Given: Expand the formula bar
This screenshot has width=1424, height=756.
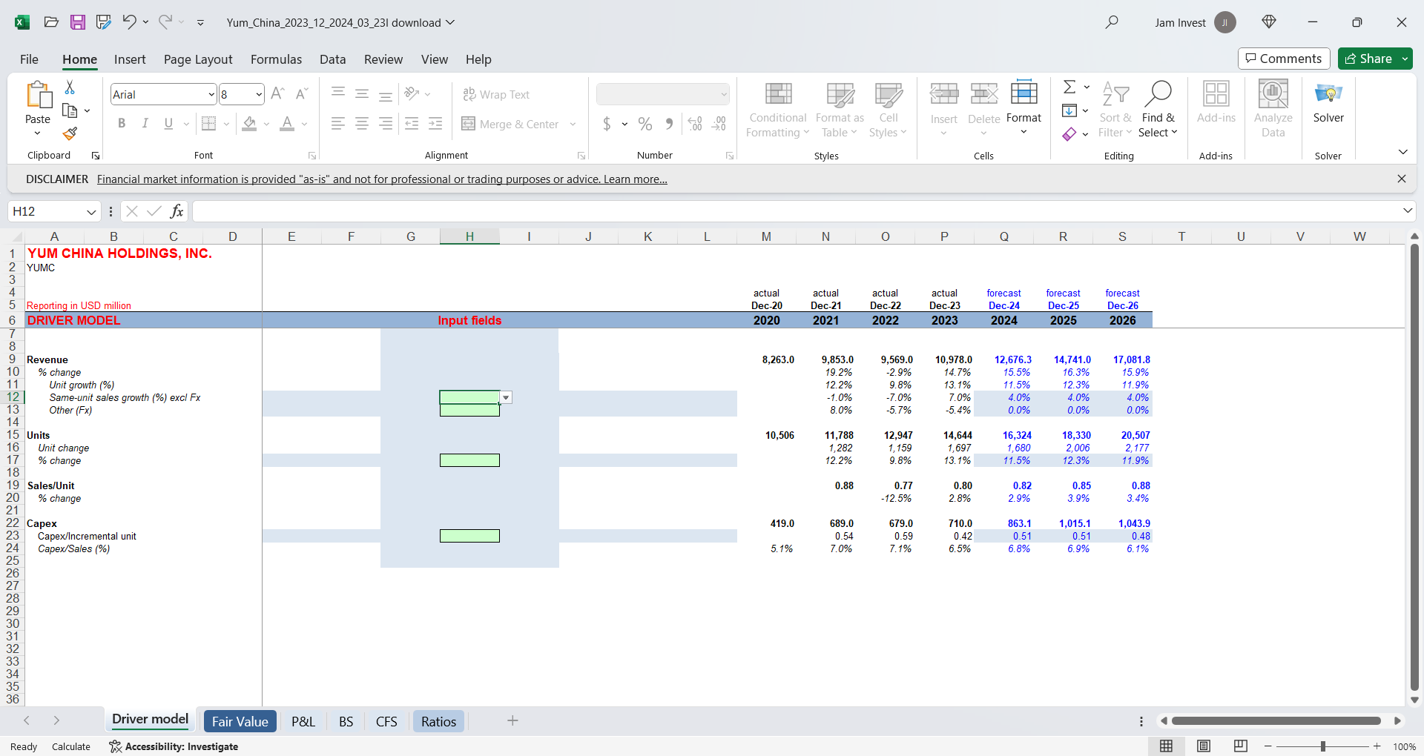Looking at the screenshot, I should tap(1408, 211).
